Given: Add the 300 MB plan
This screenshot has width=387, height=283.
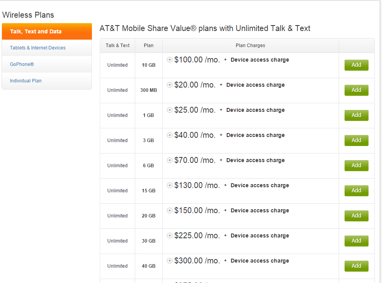Looking at the screenshot, I should (x=356, y=90).
